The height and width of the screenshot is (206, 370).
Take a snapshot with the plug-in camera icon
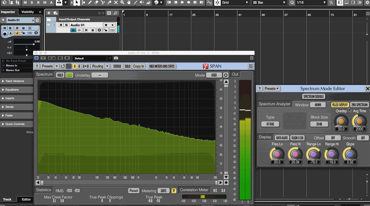tap(116, 58)
